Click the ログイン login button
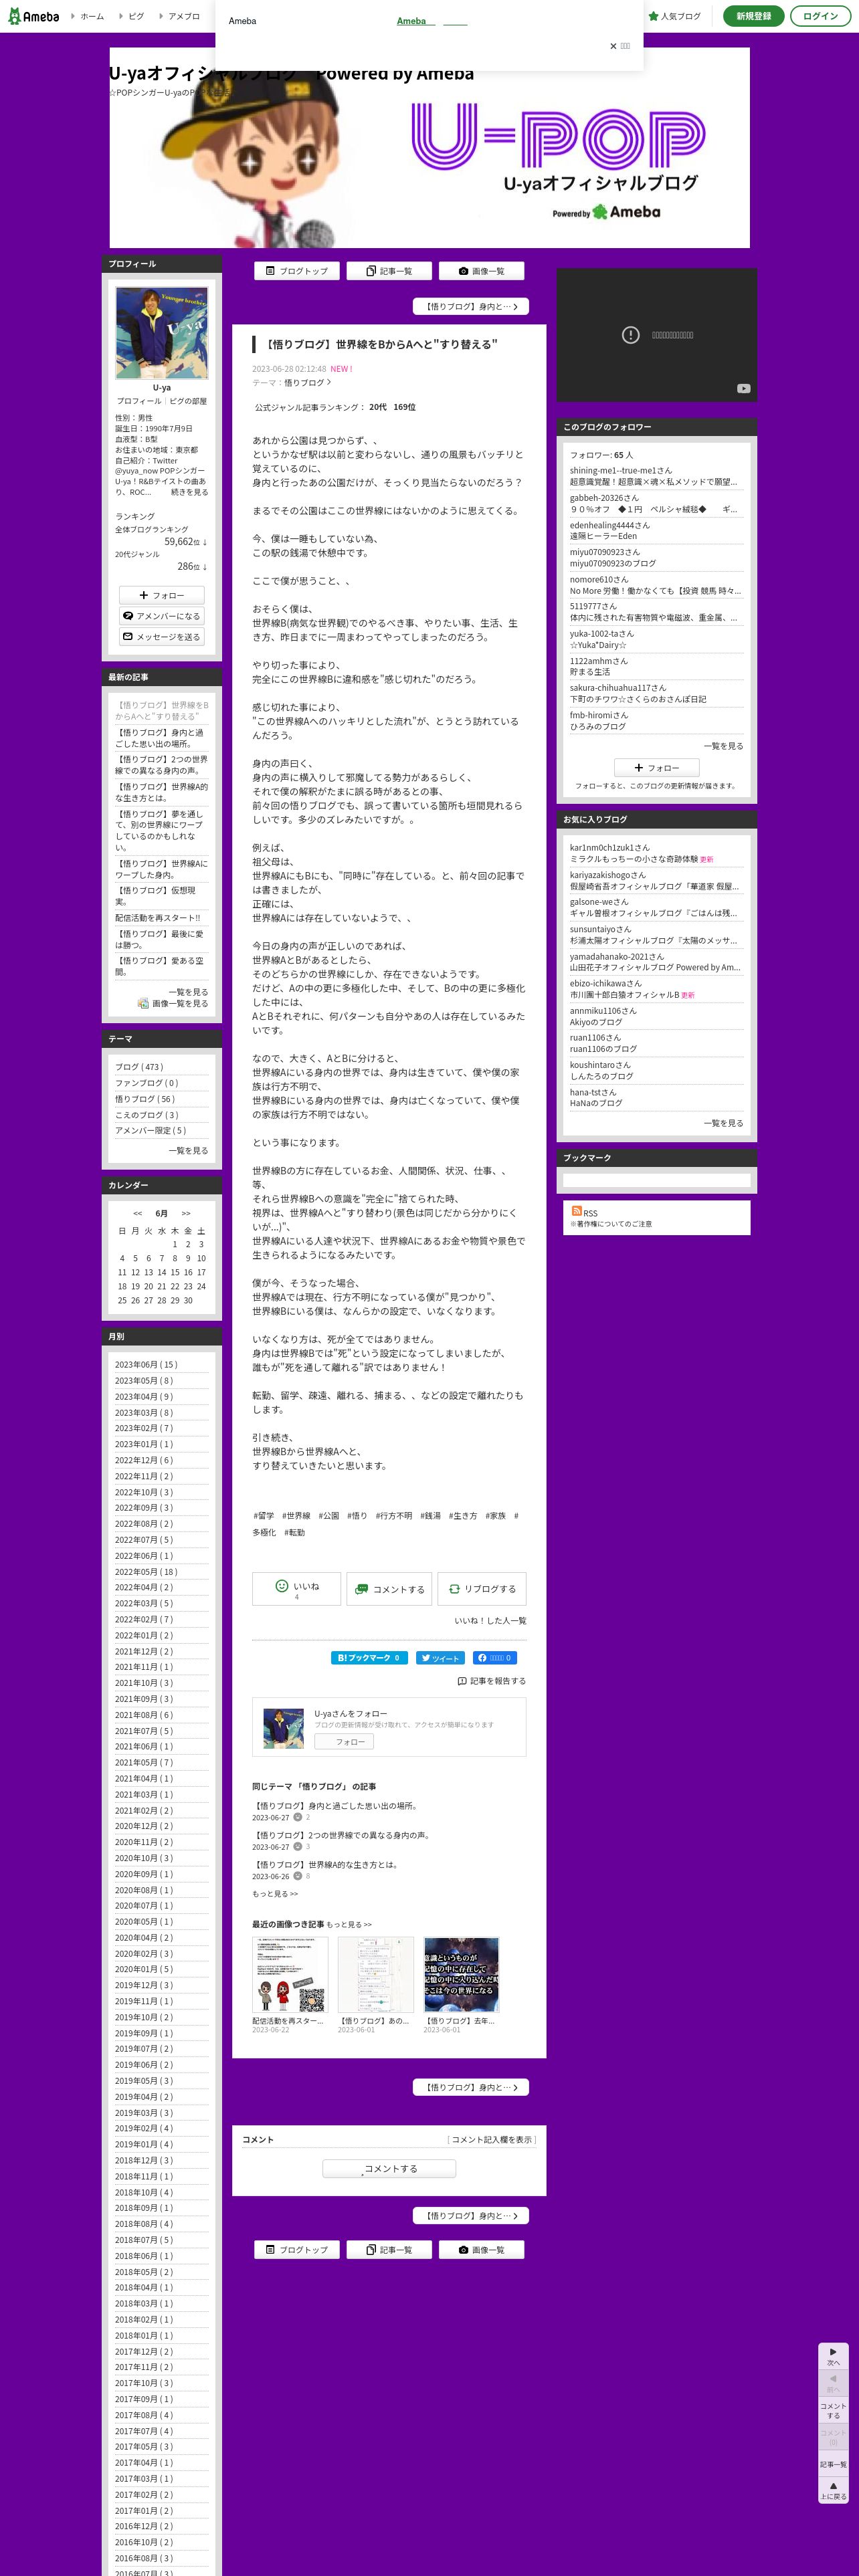859x2576 pixels. click(820, 16)
